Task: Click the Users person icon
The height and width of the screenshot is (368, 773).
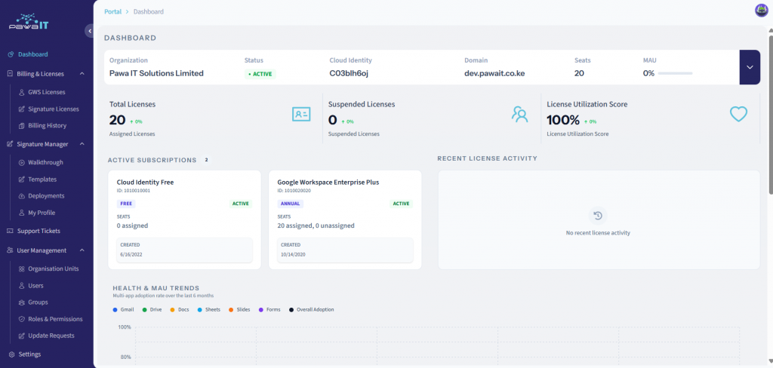Action: coord(22,286)
